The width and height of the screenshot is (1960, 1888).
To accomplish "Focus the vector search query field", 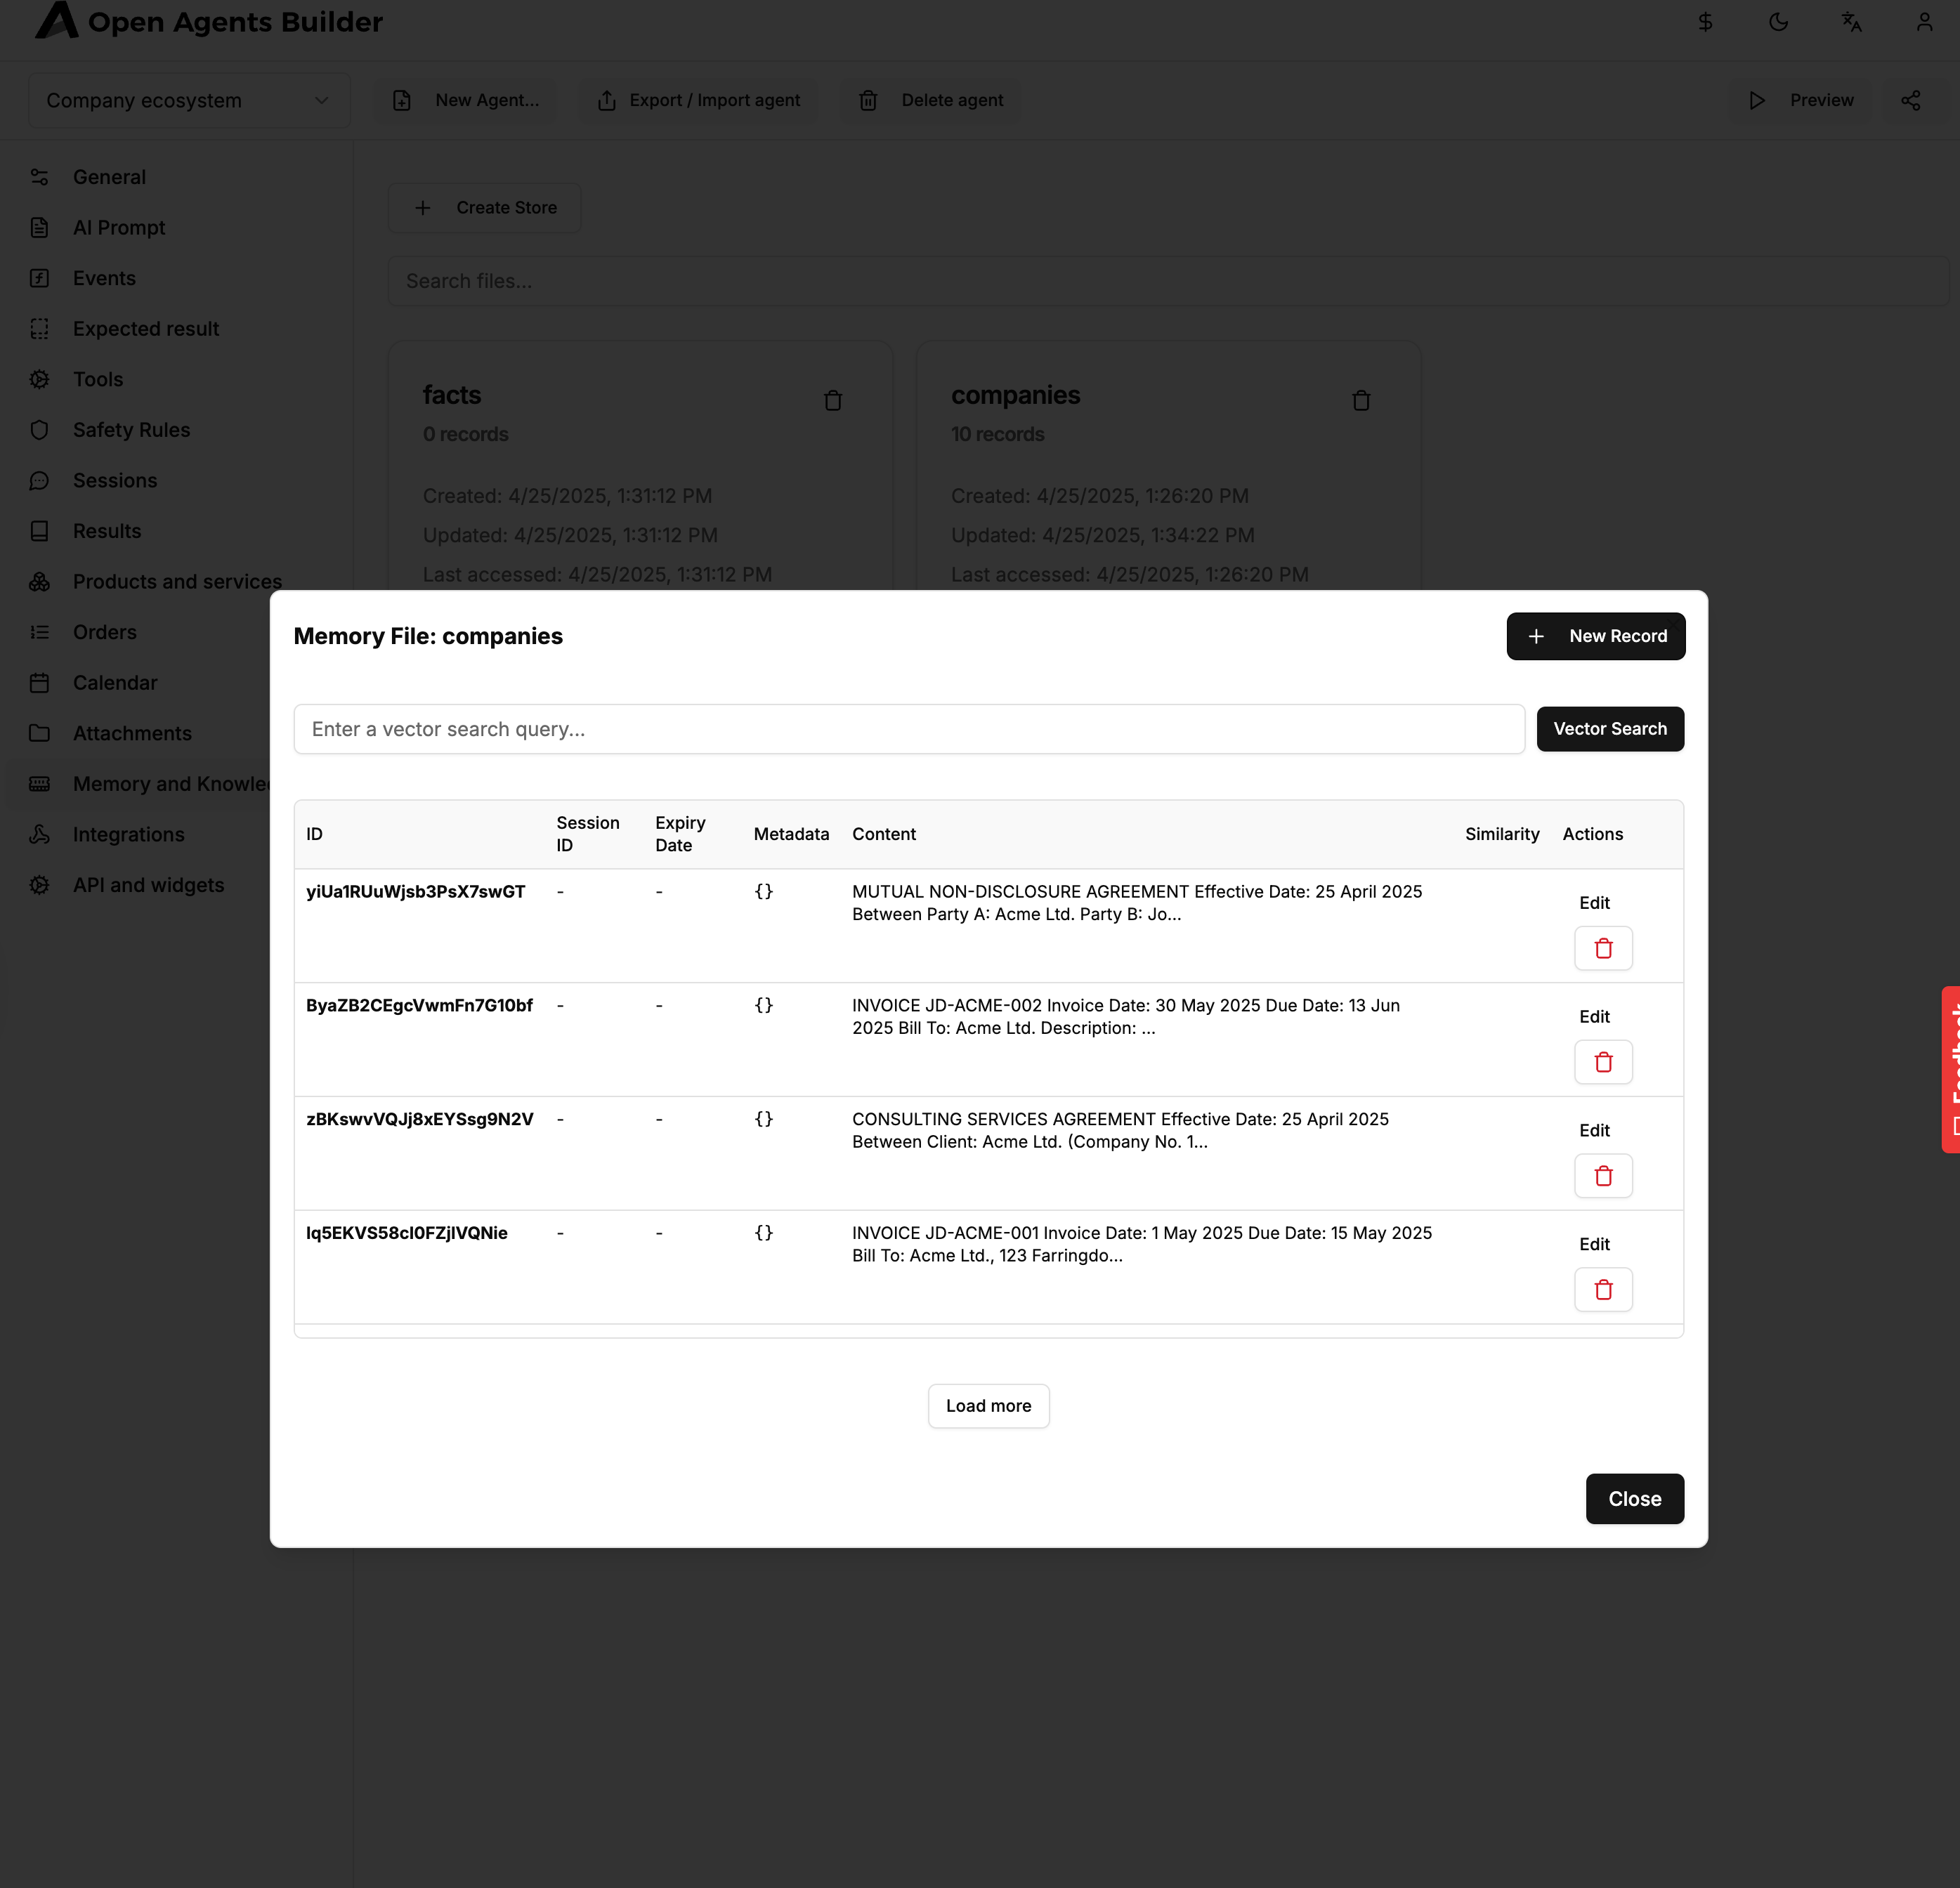I will (x=909, y=729).
